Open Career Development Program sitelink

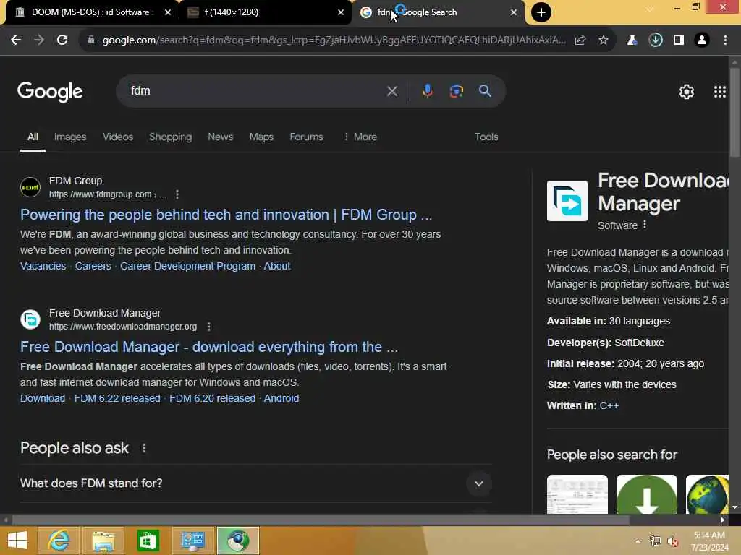click(x=187, y=266)
